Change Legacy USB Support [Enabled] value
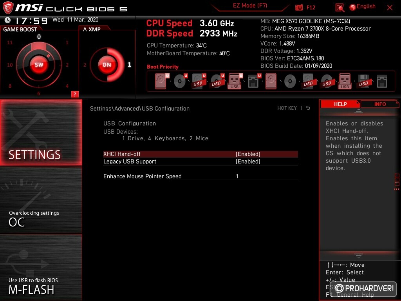This screenshot has width=401, height=301. tap(248, 161)
